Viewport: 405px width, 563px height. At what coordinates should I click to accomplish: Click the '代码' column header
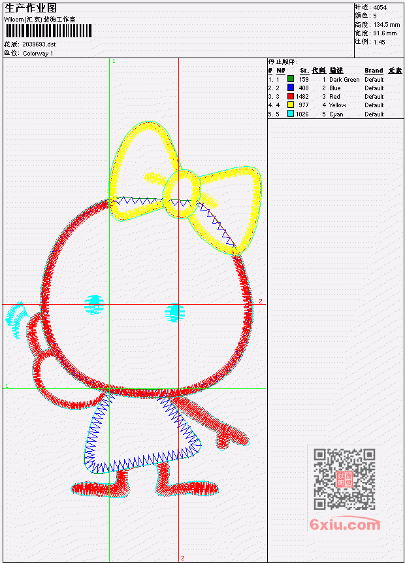tap(319, 71)
